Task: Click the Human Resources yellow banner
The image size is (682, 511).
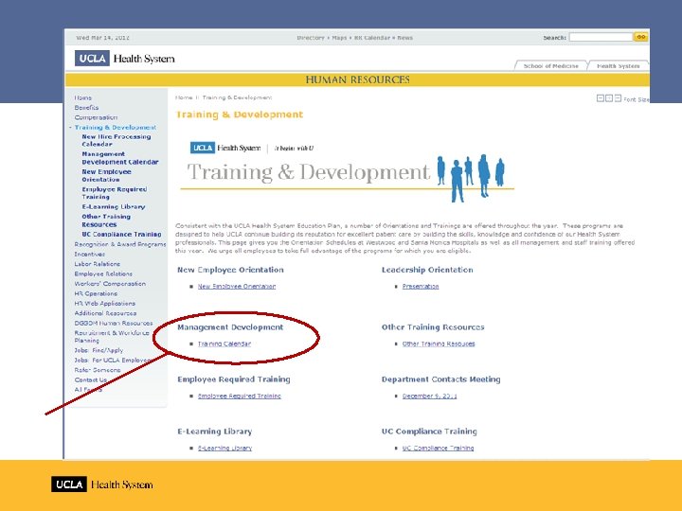Action: (357, 79)
